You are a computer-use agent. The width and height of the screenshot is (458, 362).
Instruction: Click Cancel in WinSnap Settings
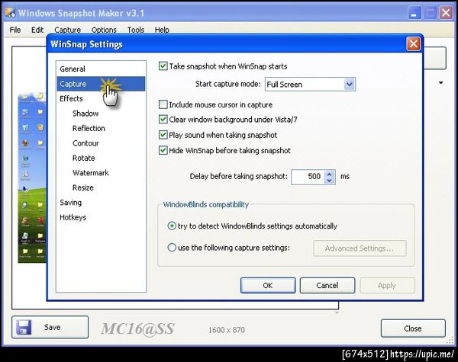(327, 285)
